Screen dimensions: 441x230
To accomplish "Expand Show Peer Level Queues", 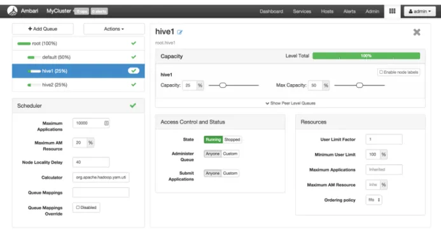I will click(290, 103).
